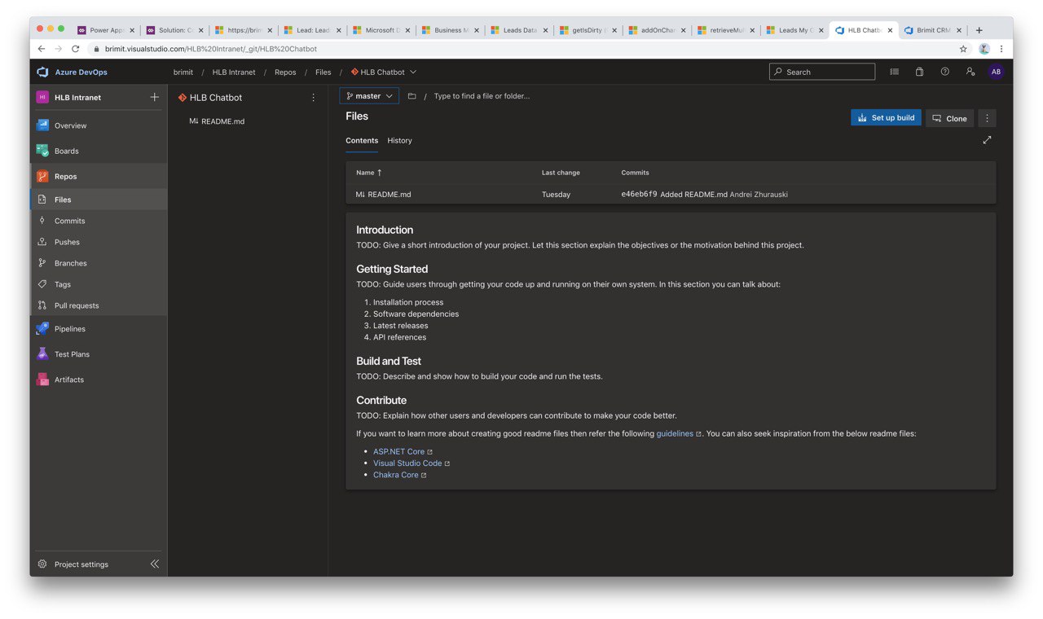Bookmark the page with the star icon
The width and height of the screenshot is (1043, 619).
click(x=963, y=49)
